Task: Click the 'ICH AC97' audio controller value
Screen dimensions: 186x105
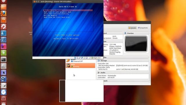Action: click(x=111, y=78)
